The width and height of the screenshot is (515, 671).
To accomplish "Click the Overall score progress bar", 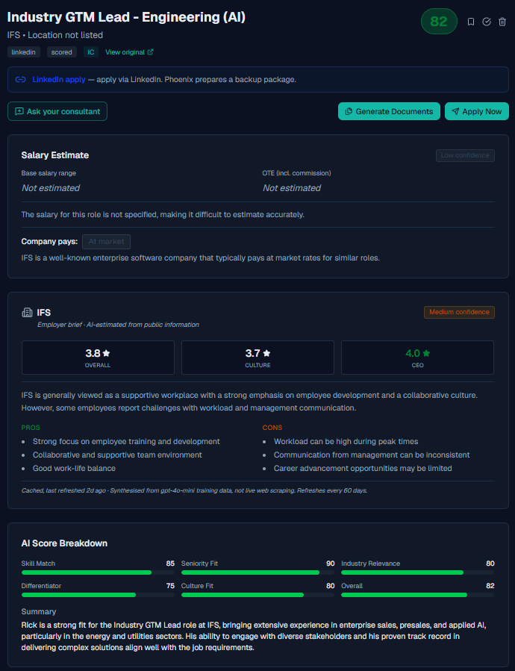I will pos(417,595).
